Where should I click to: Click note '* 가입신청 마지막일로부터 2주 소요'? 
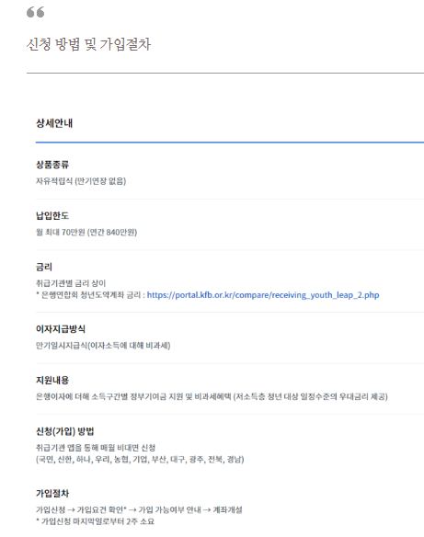point(96,521)
